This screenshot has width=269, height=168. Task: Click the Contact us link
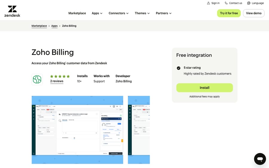(x=233, y=3)
